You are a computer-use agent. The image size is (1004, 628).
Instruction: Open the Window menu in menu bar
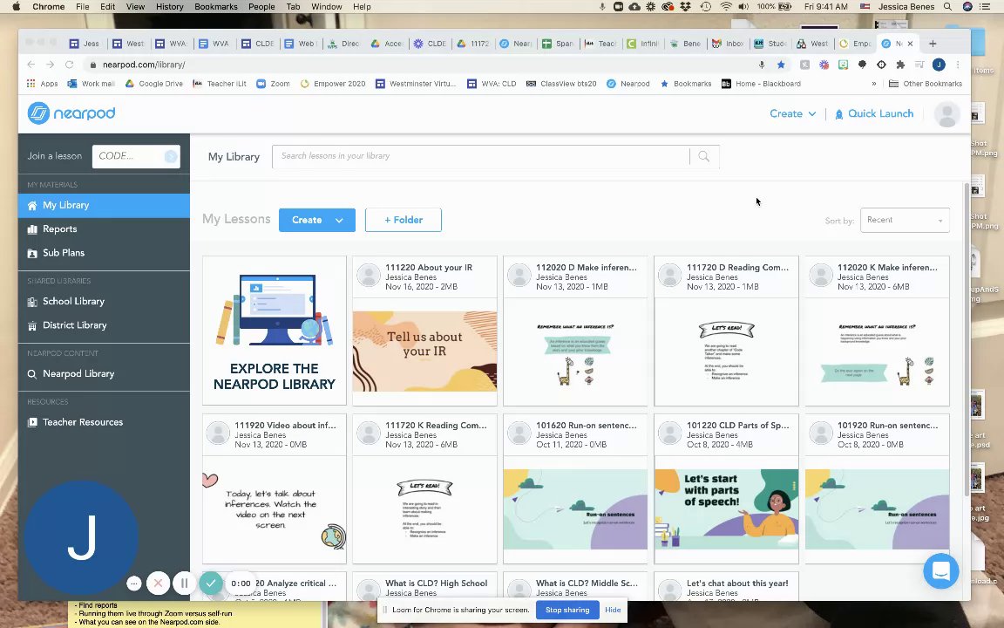327,6
